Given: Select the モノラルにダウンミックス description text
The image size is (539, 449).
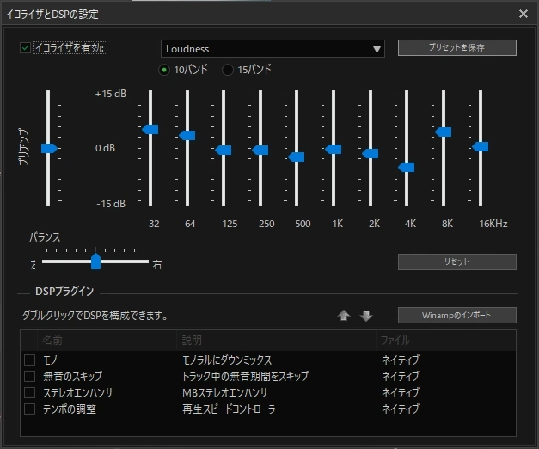Looking at the screenshot, I should tap(227, 360).
